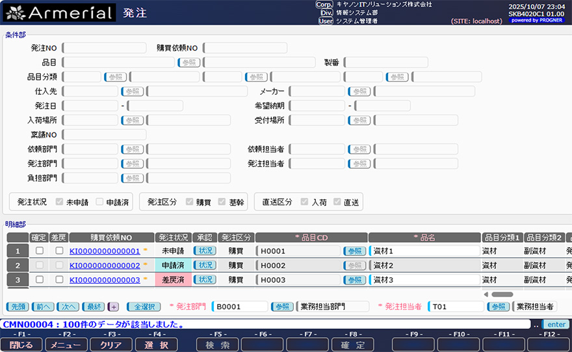The width and height of the screenshot is (572, 352).
Task: Click the 稟議NO input field
Action: point(105,135)
